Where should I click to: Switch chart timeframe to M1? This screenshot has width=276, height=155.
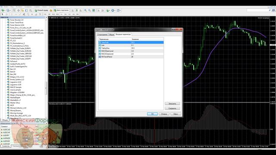(x=45, y=14)
